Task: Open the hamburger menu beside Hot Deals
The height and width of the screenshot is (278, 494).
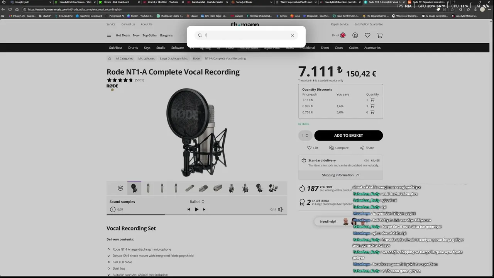Action: [109, 35]
